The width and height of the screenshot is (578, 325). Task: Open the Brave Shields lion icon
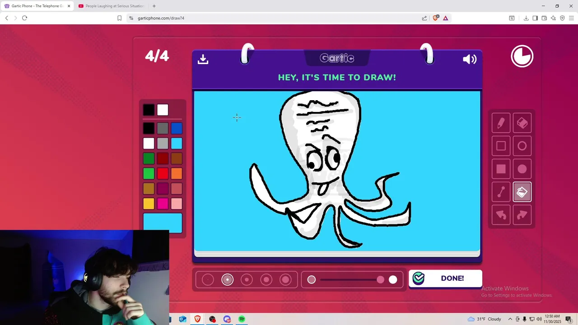click(435, 18)
